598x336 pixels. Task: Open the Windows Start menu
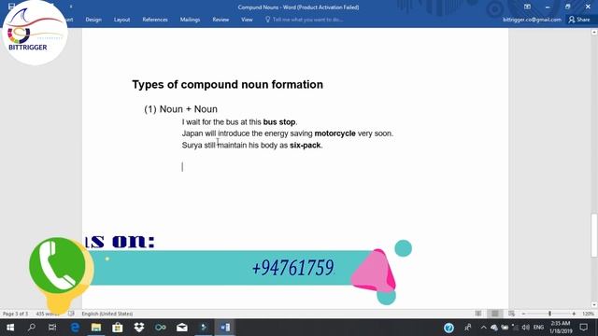(10, 328)
